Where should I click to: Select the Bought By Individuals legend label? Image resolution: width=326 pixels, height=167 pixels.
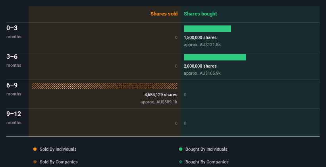[x=206, y=149]
